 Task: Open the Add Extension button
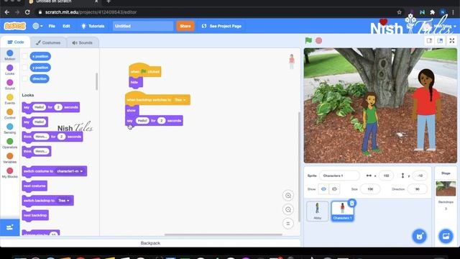click(x=9, y=227)
